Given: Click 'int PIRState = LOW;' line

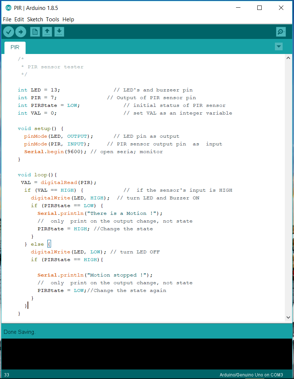Looking at the screenshot, I should coord(48,105).
